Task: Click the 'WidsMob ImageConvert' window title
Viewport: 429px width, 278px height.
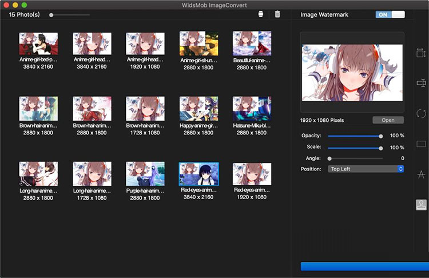Action: [x=214, y=5]
